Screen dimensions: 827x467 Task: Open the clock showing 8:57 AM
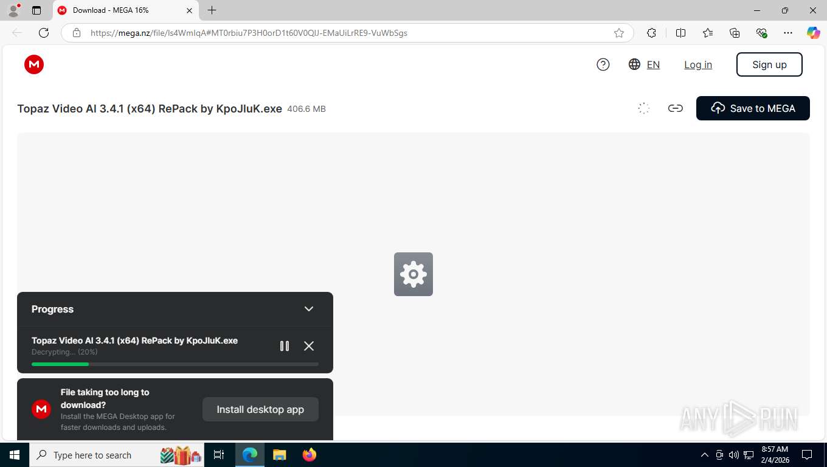point(775,455)
